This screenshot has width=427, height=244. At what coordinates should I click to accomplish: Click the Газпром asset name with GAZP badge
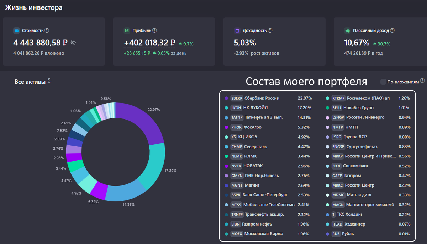(x=353, y=176)
